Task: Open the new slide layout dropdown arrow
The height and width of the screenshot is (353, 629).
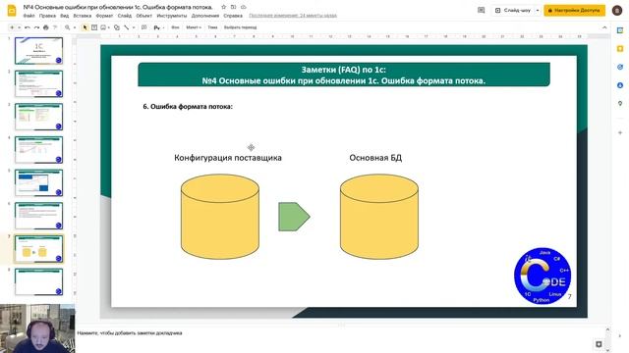Action: pos(19,27)
